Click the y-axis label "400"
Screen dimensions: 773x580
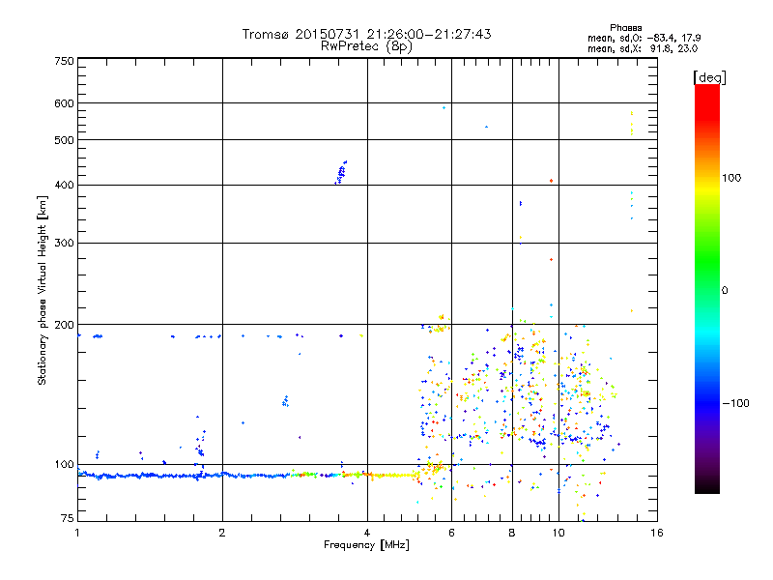64,185
